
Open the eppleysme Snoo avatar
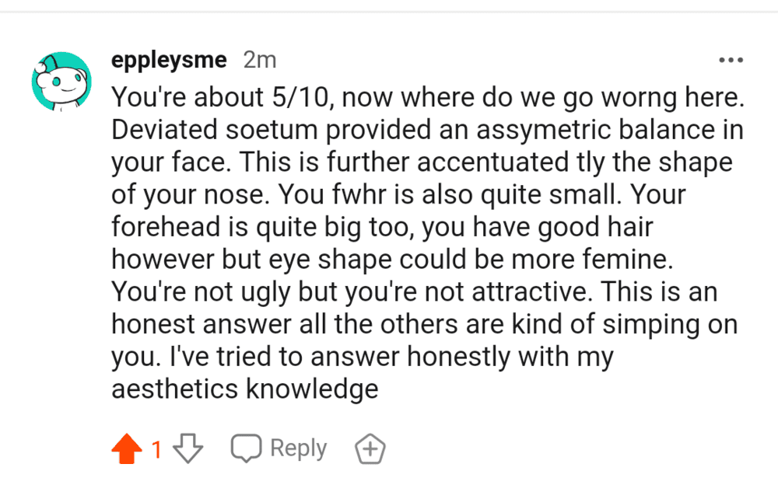pyautogui.click(x=61, y=82)
